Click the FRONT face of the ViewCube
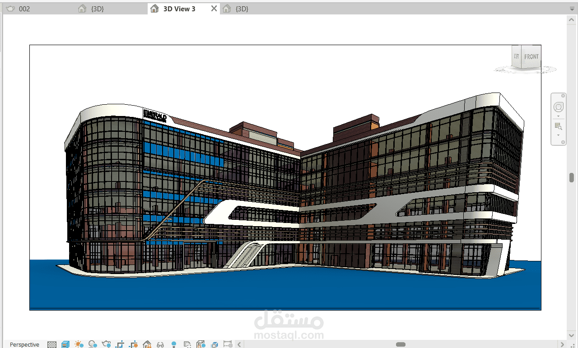The height and width of the screenshot is (348, 578). [531, 57]
